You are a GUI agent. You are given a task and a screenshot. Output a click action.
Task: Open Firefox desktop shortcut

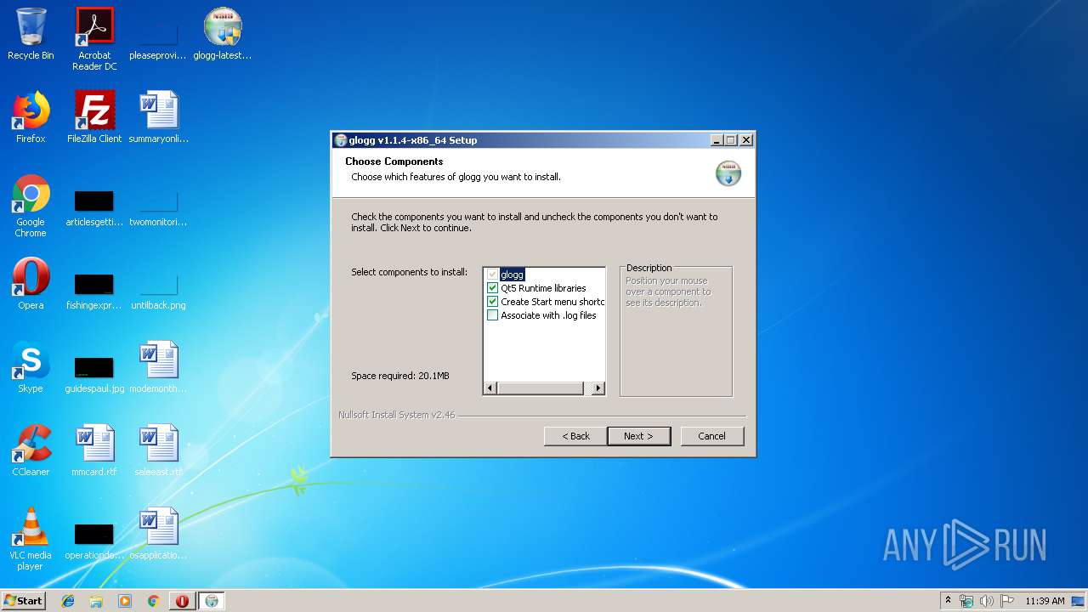point(31,117)
